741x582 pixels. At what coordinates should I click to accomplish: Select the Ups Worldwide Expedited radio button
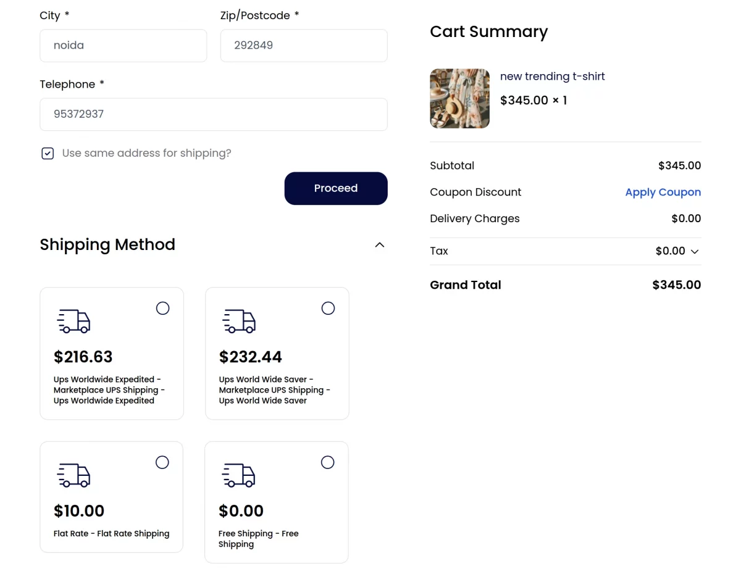(x=162, y=308)
